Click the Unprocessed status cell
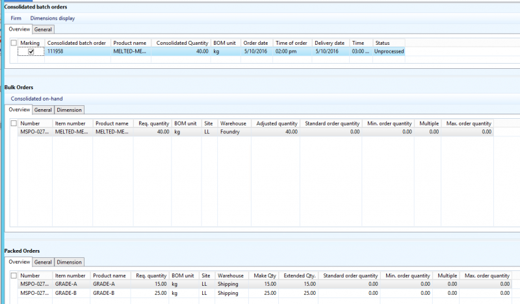This screenshot has height=304, width=520. 389,51
